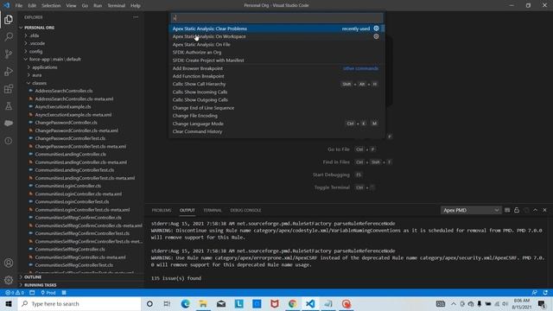The width and height of the screenshot is (553, 311).
Task: Open Manage gear in activity bar
Action: pyautogui.click(x=9, y=280)
